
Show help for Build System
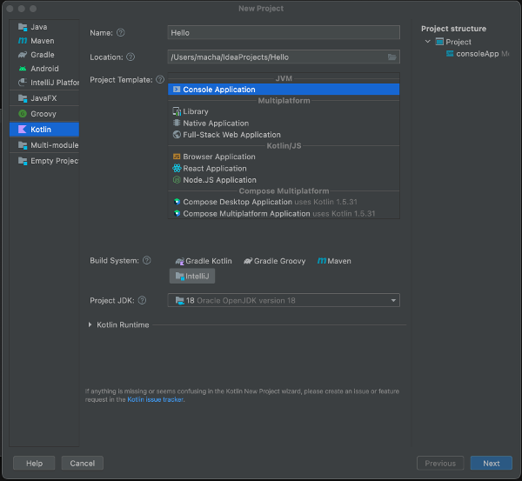(147, 260)
